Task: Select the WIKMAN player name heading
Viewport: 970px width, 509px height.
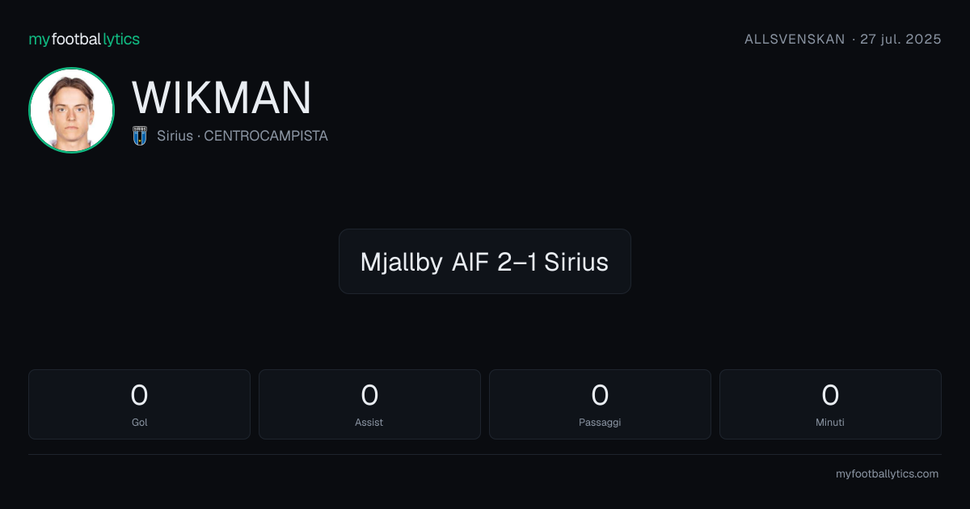Action: [221, 98]
